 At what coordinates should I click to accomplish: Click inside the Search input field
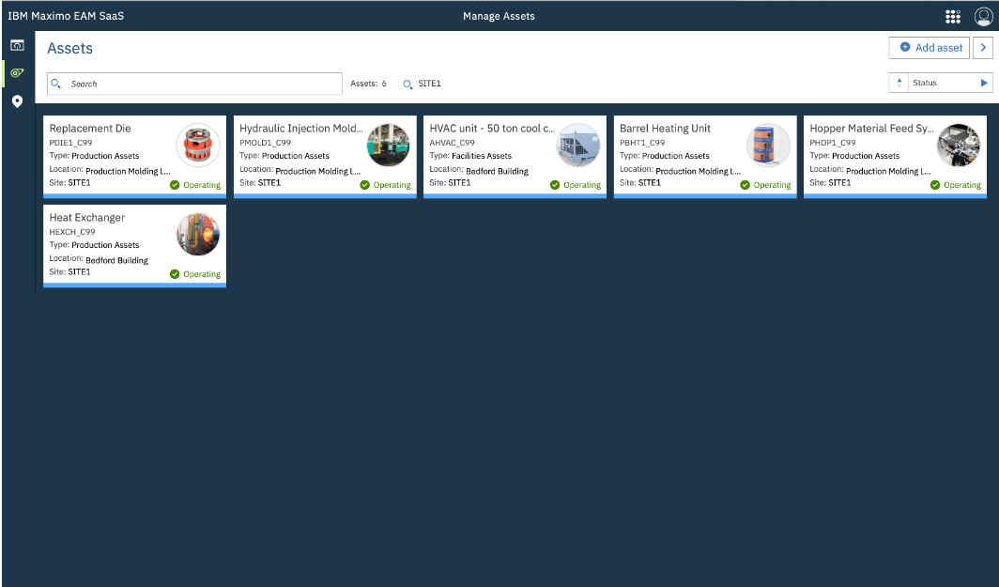tap(188, 84)
